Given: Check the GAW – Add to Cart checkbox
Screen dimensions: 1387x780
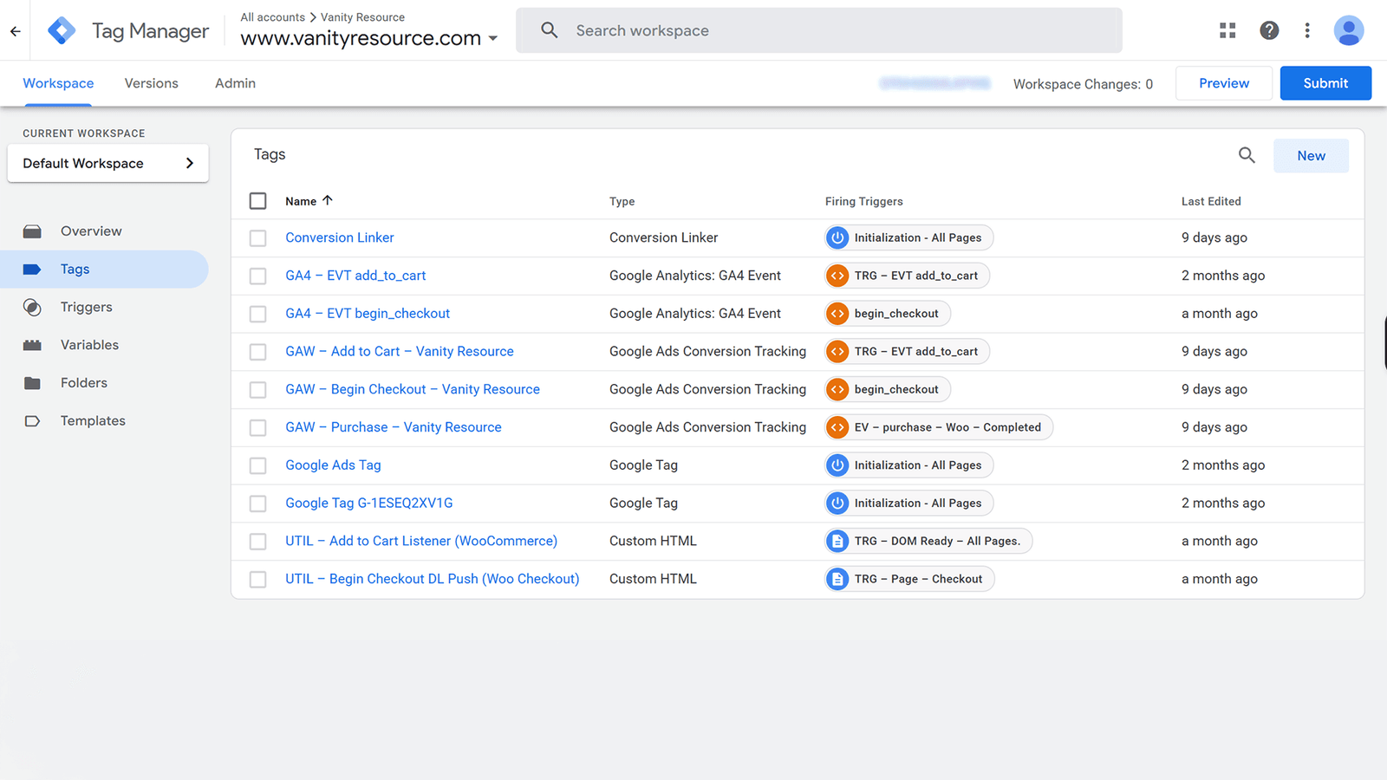Looking at the screenshot, I should [x=257, y=352].
